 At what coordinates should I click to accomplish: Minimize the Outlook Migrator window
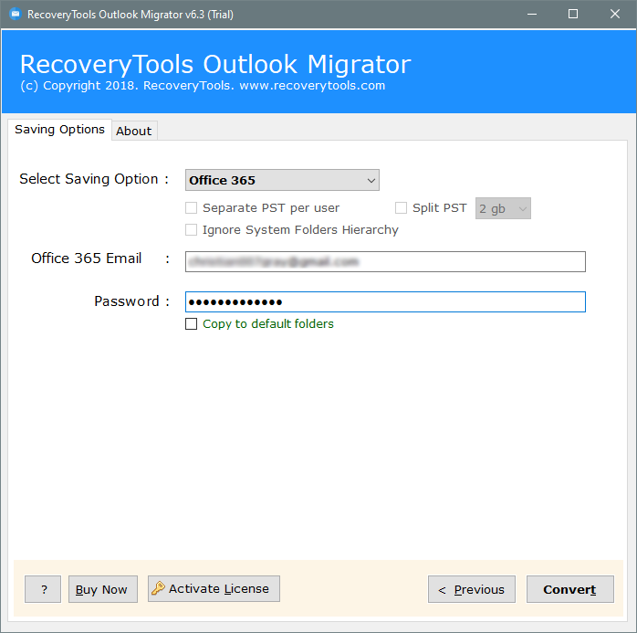coord(532,15)
